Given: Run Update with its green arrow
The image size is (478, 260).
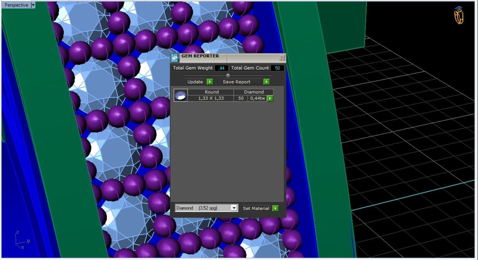Looking at the screenshot, I should pos(210,82).
